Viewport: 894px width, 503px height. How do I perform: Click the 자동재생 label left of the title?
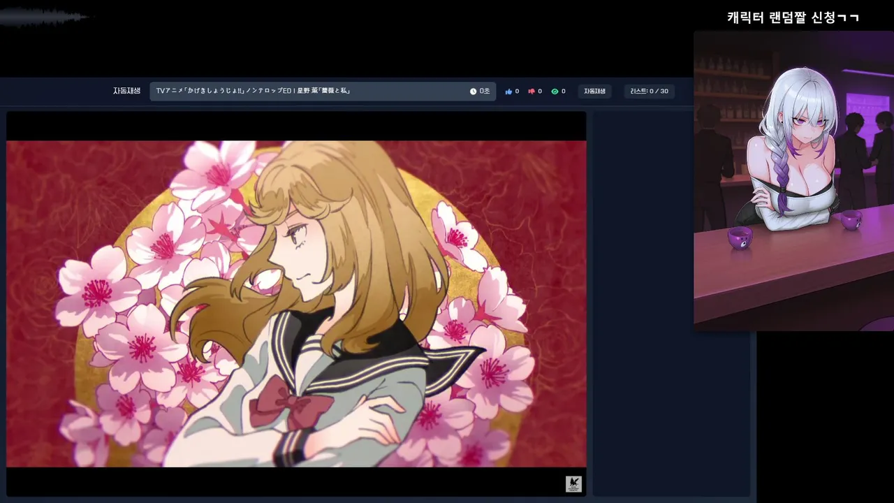pos(127,91)
